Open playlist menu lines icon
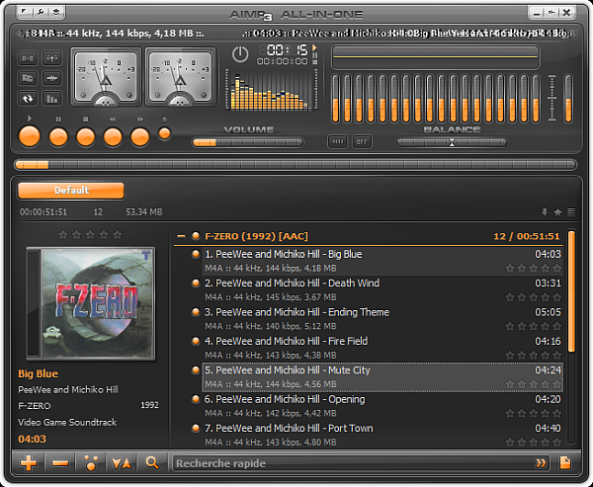The image size is (593, 487). [571, 212]
